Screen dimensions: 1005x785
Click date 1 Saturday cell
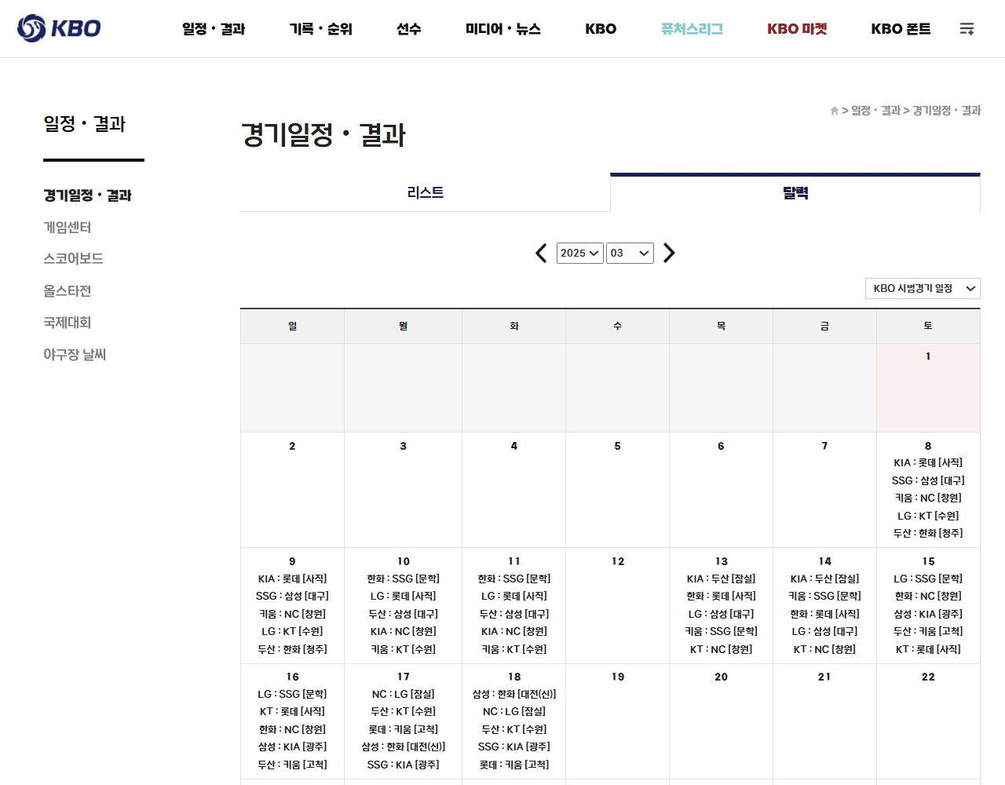click(928, 388)
